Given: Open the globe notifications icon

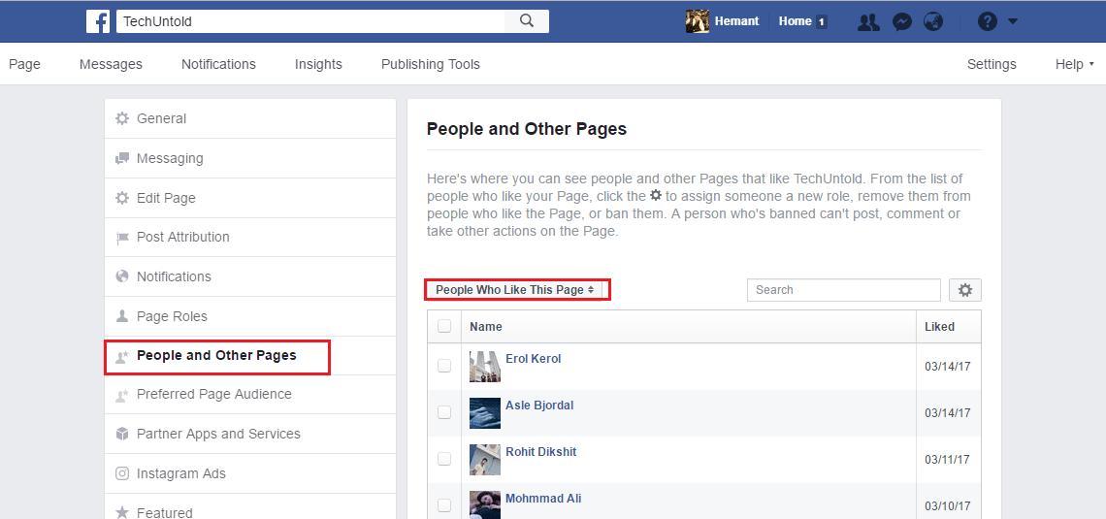Looking at the screenshot, I should [x=933, y=22].
